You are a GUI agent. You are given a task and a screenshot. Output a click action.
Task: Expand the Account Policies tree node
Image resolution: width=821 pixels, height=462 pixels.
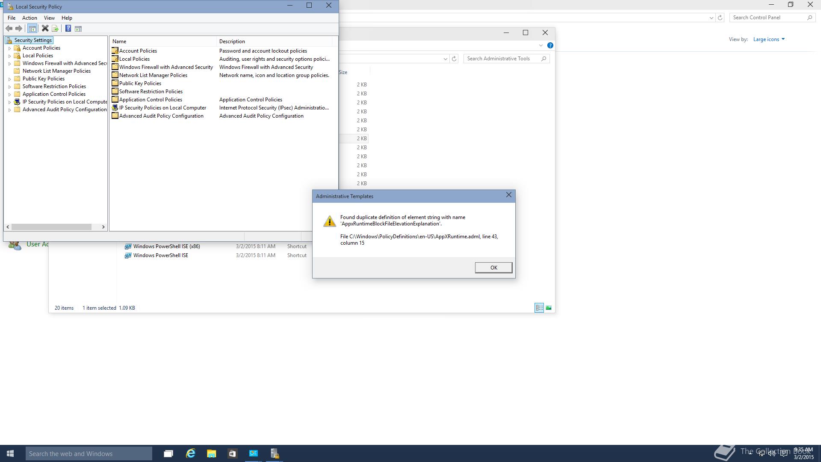click(x=9, y=48)
